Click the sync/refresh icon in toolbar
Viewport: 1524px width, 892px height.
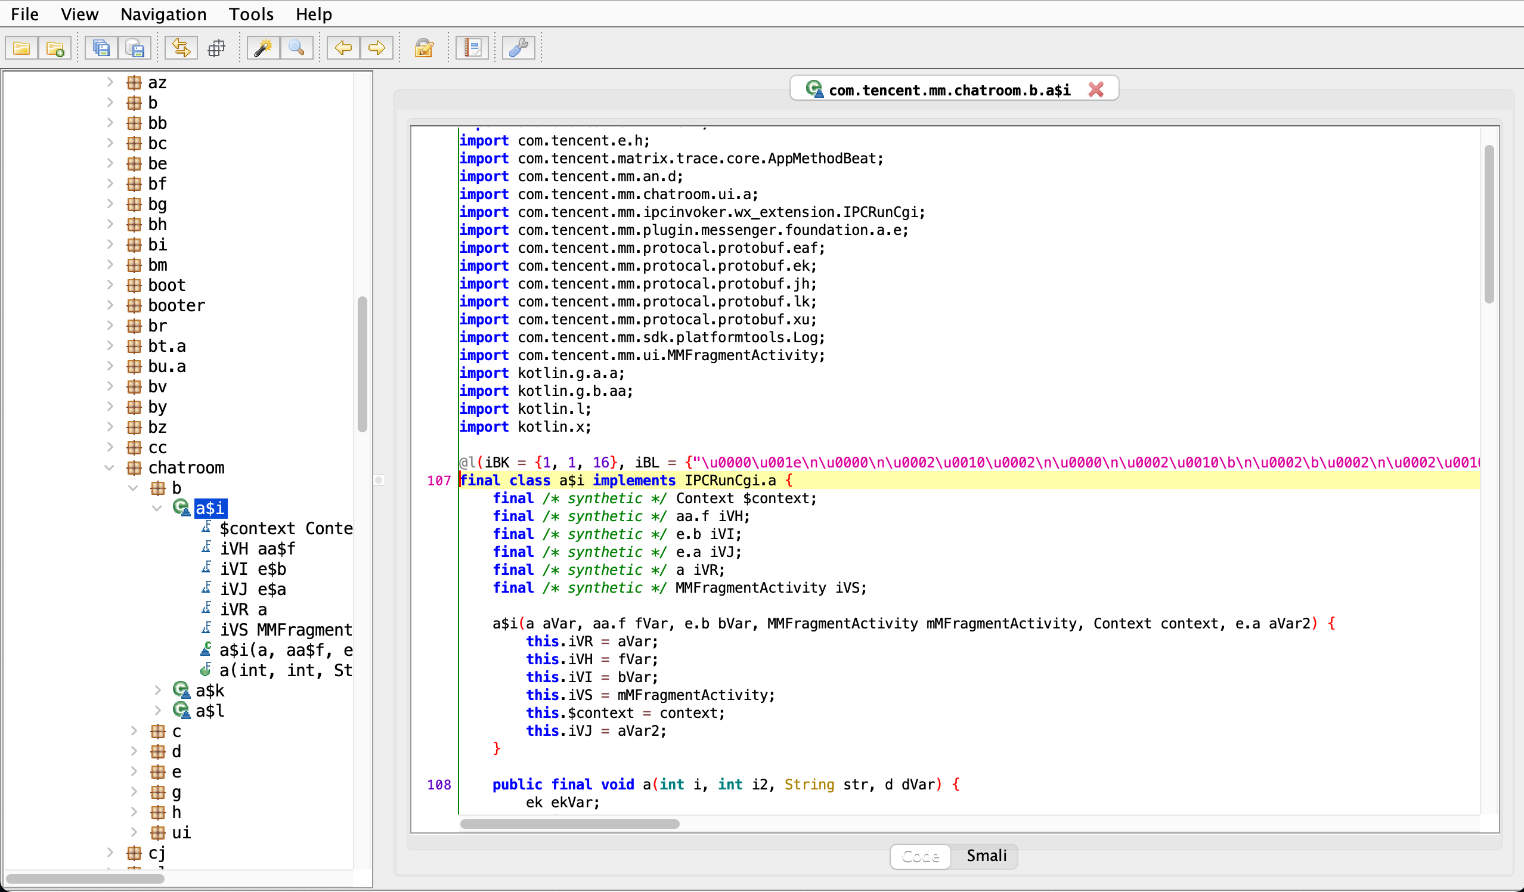(181, 49)
